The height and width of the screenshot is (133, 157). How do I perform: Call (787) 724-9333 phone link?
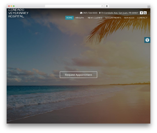click(x=90, y=13)
